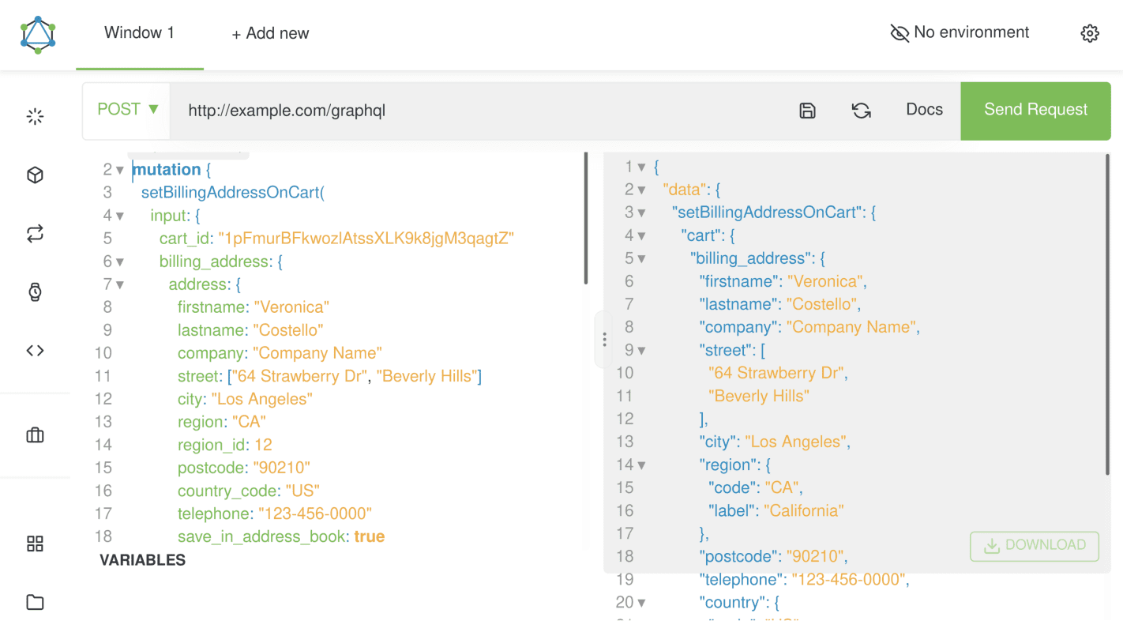Screen dimensions: 1123x632
Task: Click the loading spinner sidebar icon
Action: tap(35, 117)
